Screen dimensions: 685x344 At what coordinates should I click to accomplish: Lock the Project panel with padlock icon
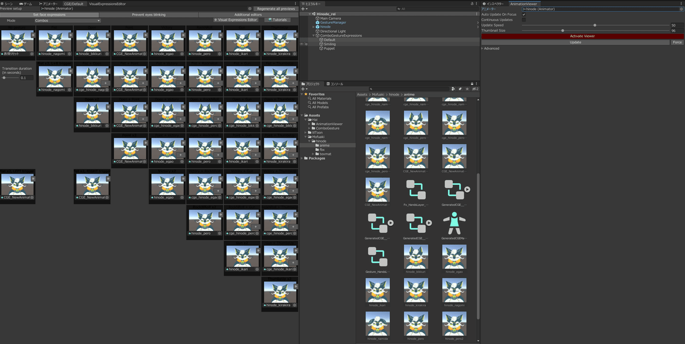[472, 84]
